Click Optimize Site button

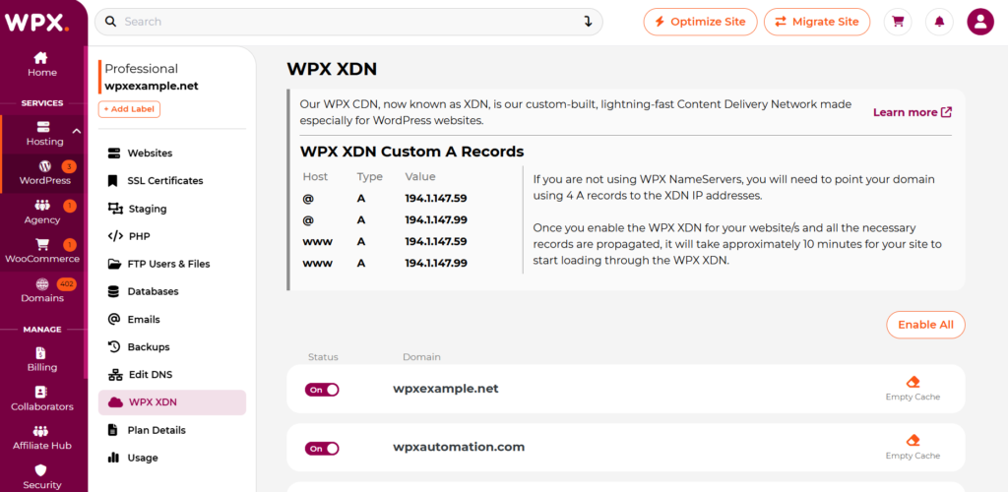point(700,22)
